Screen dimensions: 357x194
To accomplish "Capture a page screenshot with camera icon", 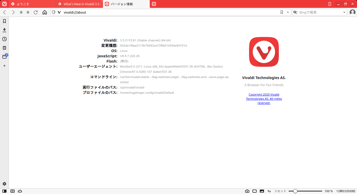I will tap(247, 191).
